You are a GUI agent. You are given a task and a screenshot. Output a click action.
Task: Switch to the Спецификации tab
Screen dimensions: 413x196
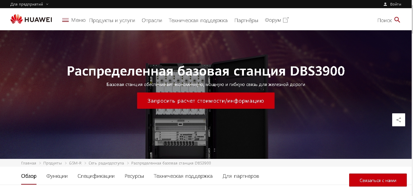pyautogui.click(x=96, y=176)
